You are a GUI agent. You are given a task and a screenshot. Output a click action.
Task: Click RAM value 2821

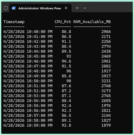pos(106,111)
